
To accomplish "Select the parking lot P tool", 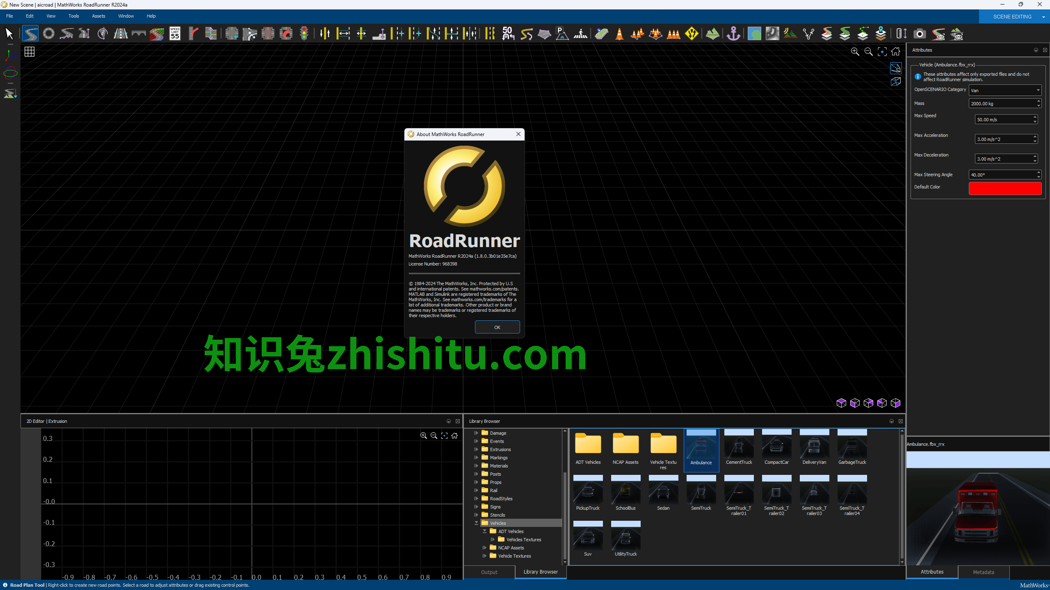I will [x=562, y=34].
